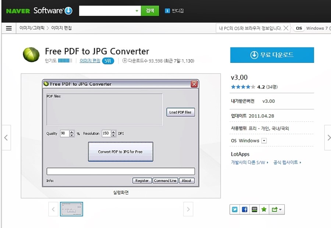
Task: Click the download count arrow icon
Action: click(125, 61)
